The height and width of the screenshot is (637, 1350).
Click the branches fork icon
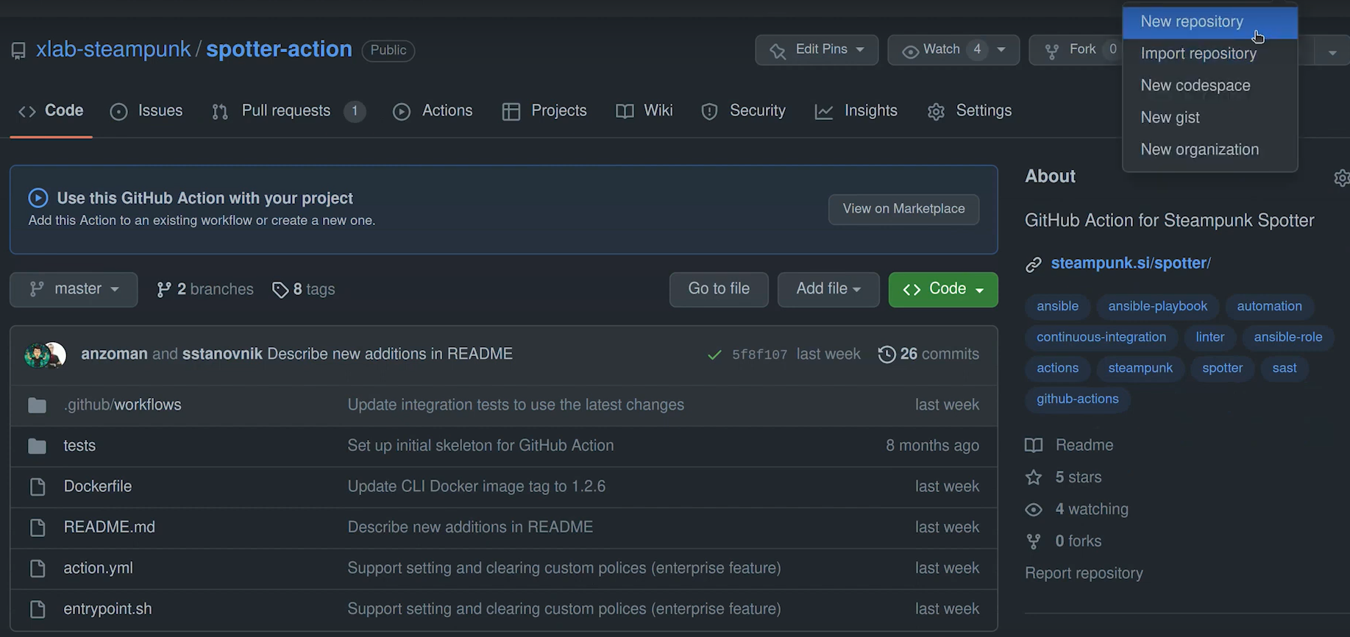(x=163, y=290)
